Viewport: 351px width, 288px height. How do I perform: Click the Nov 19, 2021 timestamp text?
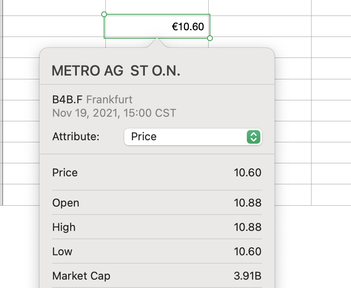click(x=114, y=113)
